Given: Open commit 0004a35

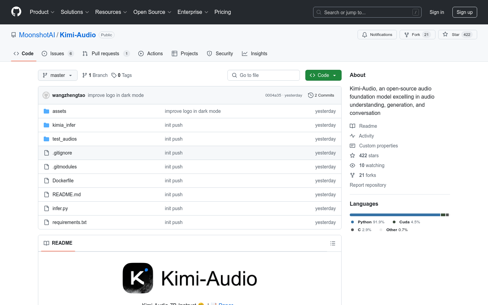Looking at the screenshot, I should point(273,95).
